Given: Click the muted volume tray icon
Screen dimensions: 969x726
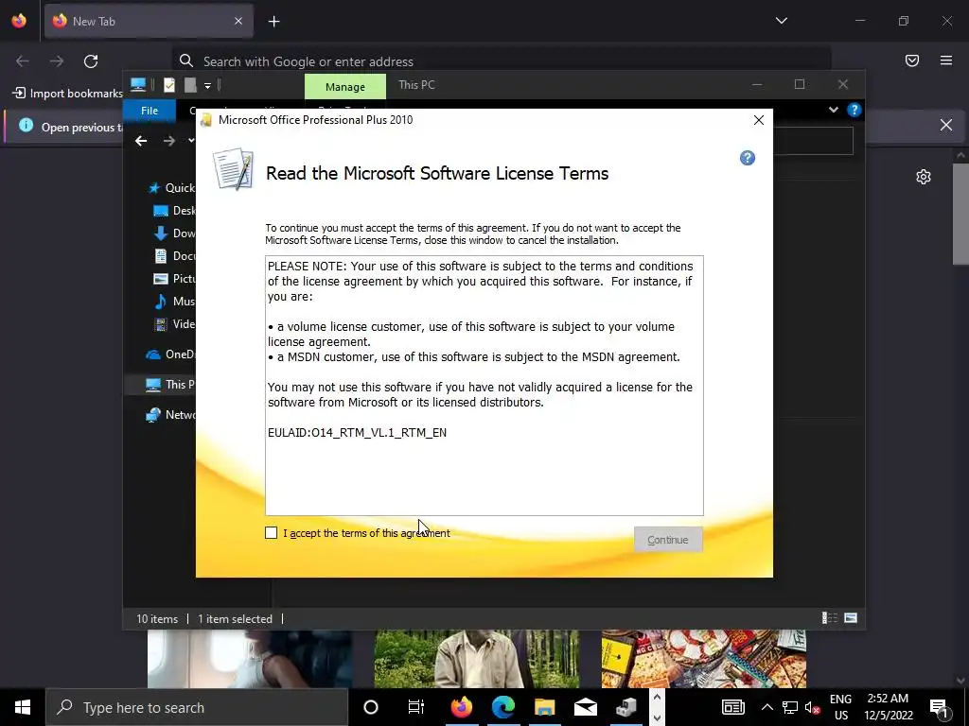Looking at the screenshot, I should click(813, 708).
